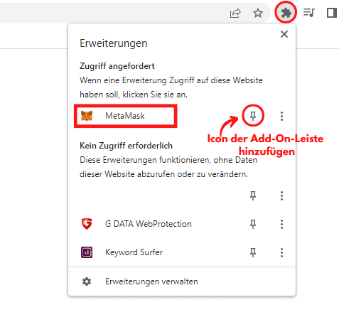Bookmark this page with star icon
Image resolution: width=339 pixels, height=322 pixels.
(258, 13)
